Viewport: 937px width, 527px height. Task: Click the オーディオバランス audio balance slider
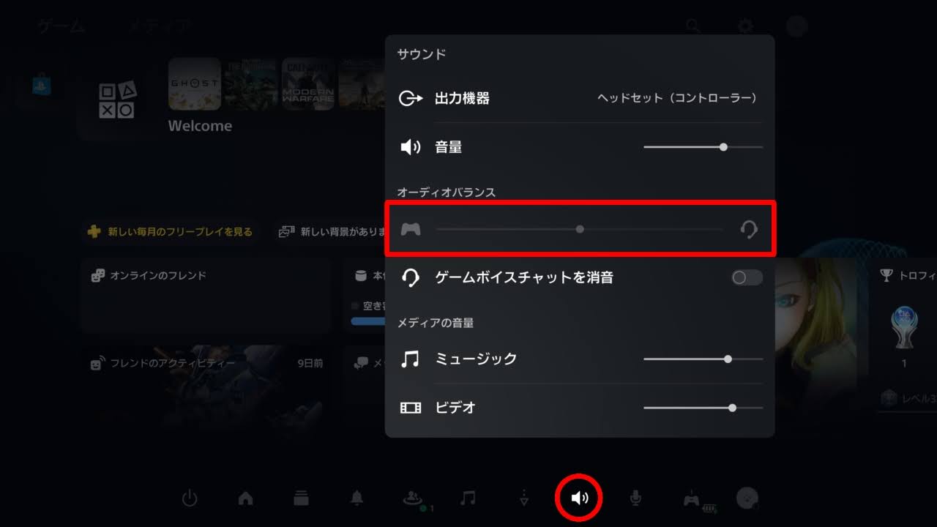tap(580, 229)
